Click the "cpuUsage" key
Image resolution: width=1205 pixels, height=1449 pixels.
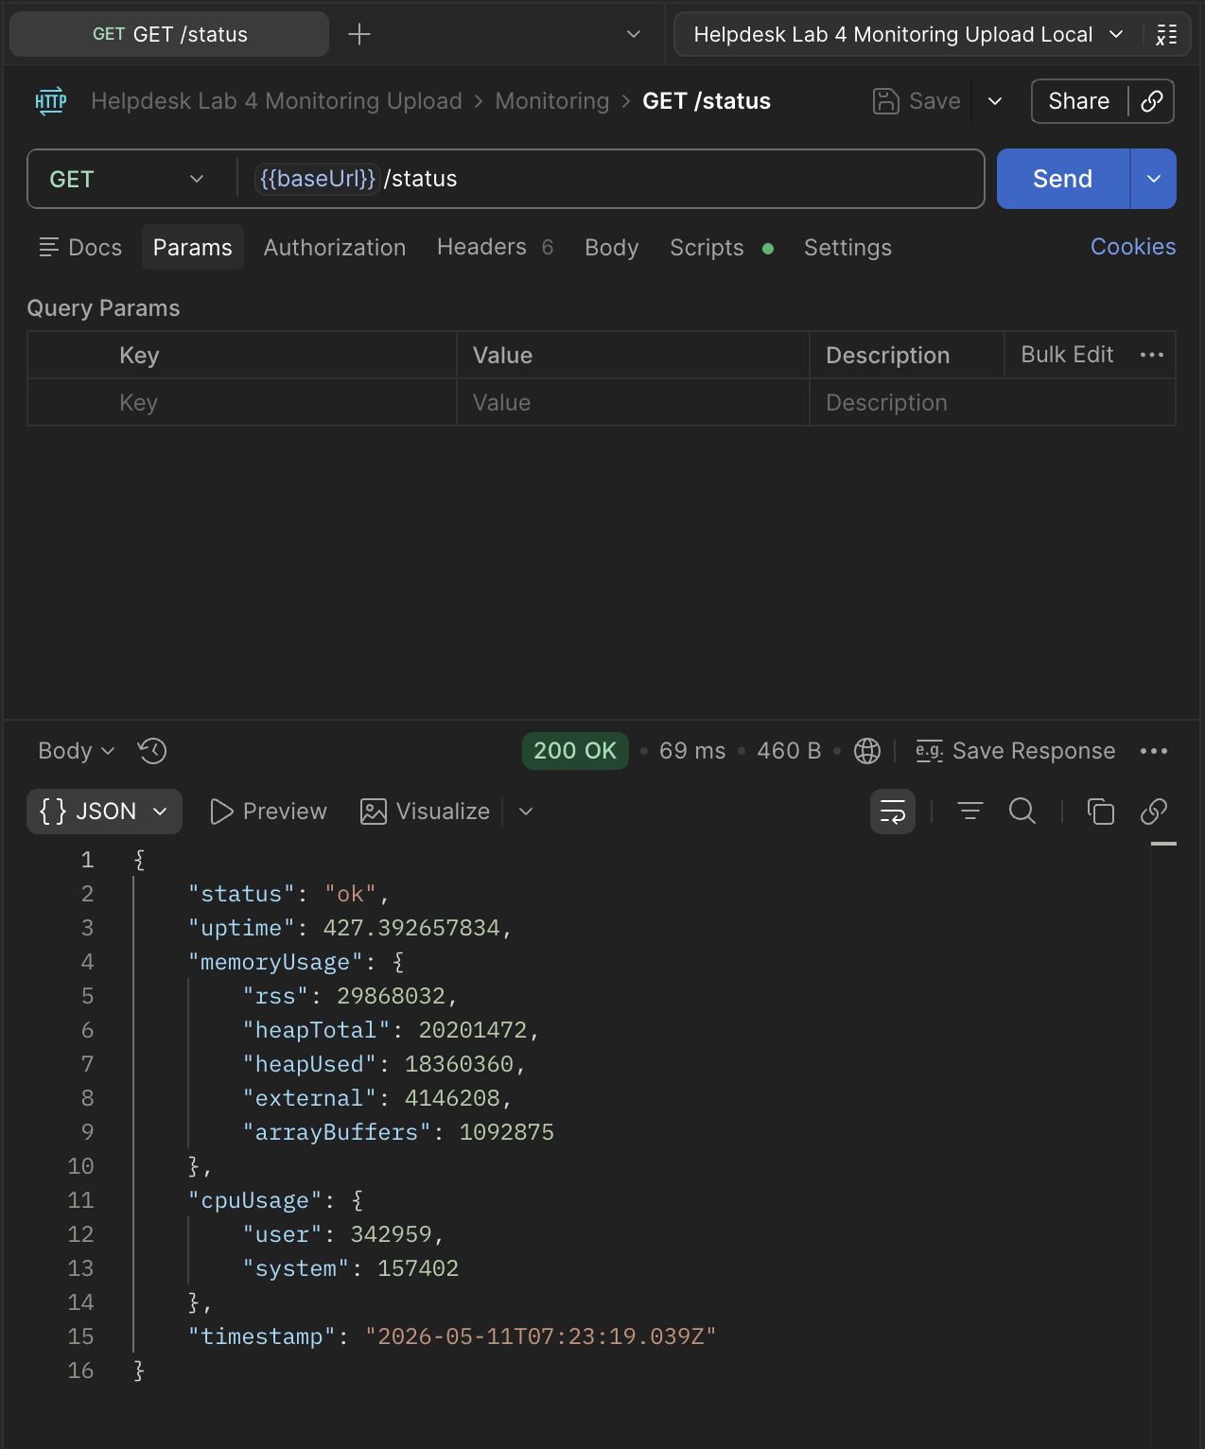(x=255, y=1200)
